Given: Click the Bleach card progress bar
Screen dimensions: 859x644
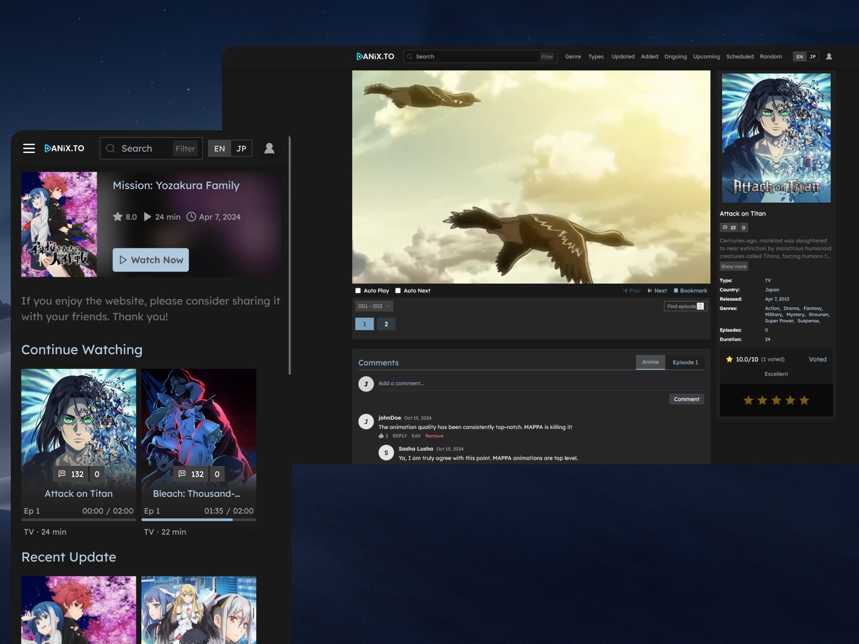Looking at the screenshot, I should [199, 520].
